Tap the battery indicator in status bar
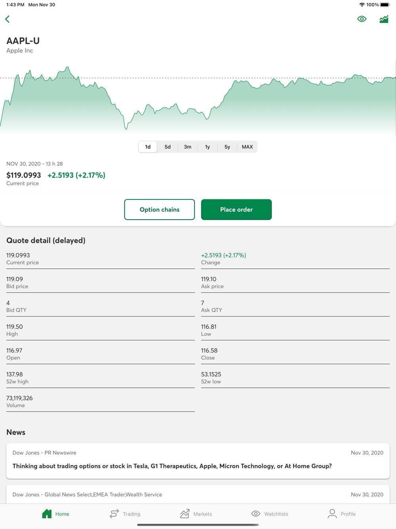396x529 pixels. point(385,5)
